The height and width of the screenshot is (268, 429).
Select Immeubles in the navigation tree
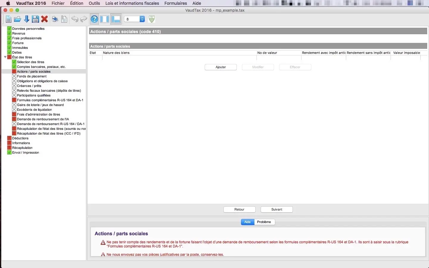(x=20, y=48)
